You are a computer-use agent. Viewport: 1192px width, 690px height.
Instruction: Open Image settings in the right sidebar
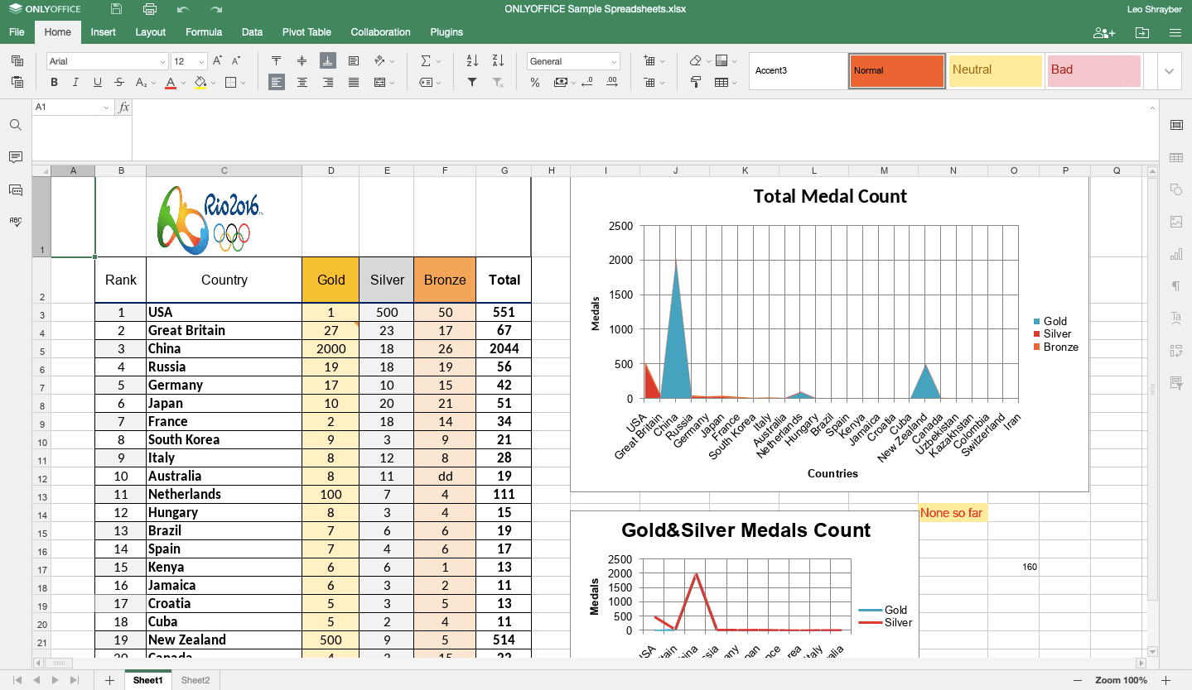(1175, 221)
